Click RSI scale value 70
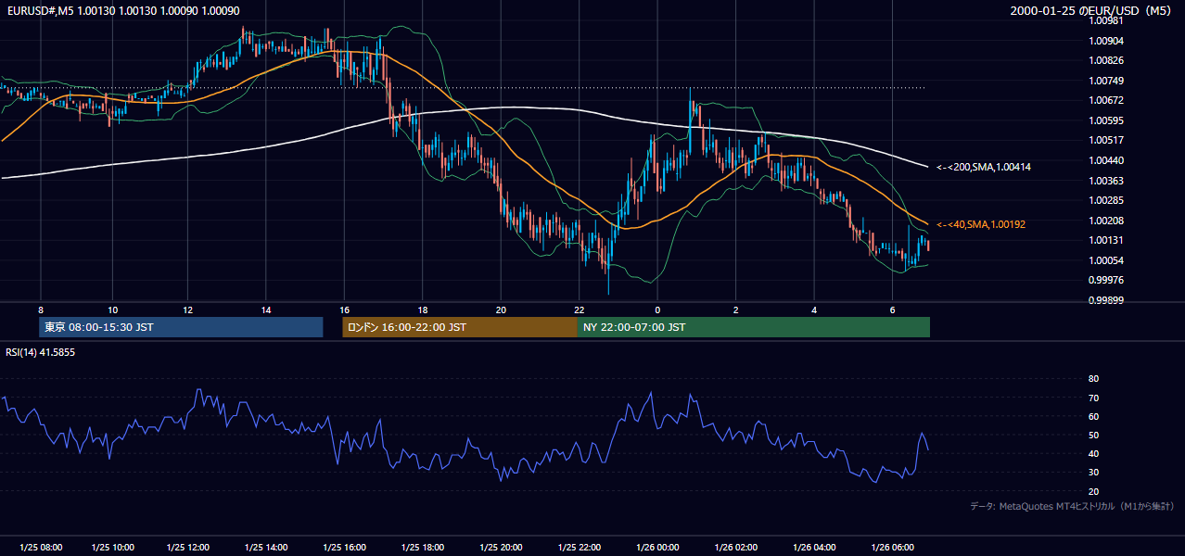 click(x=1093, y=398)
